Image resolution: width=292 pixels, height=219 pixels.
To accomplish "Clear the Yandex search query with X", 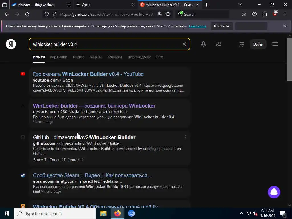I will tap(184, 44).
